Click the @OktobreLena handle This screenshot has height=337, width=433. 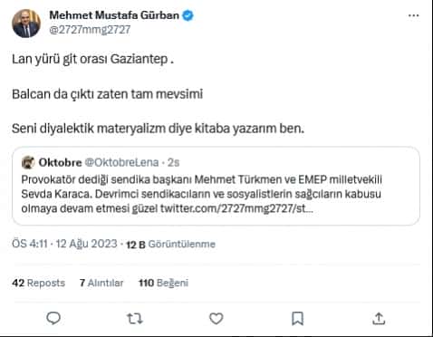(121, 162)
